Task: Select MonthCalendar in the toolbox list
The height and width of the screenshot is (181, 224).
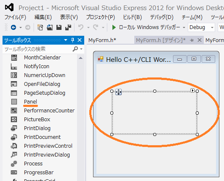Action: [42, 58]
